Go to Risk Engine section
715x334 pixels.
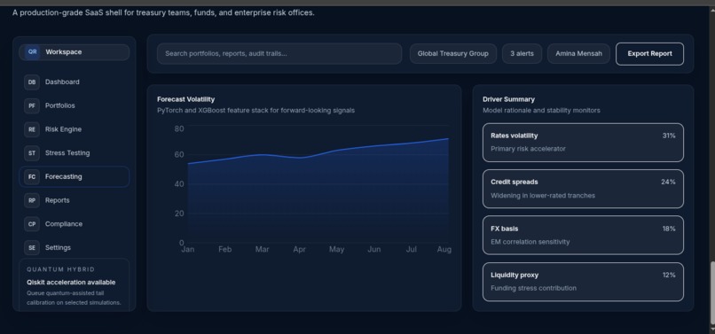pos(75,129)
